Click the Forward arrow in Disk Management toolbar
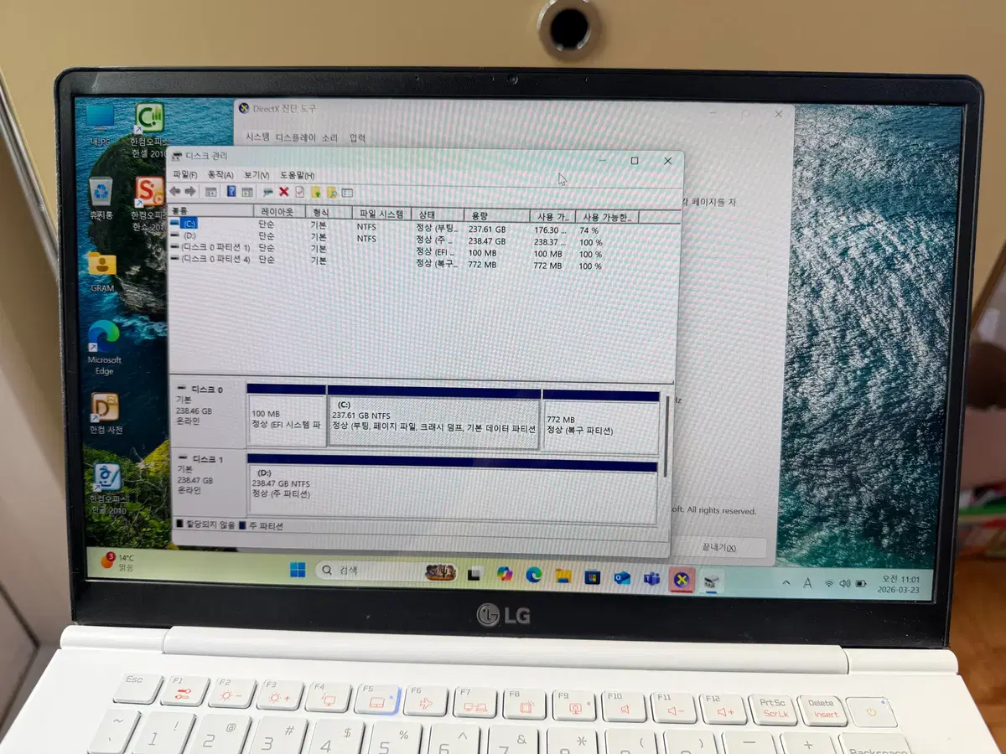The image size is (1006, 754). (189, 192)
